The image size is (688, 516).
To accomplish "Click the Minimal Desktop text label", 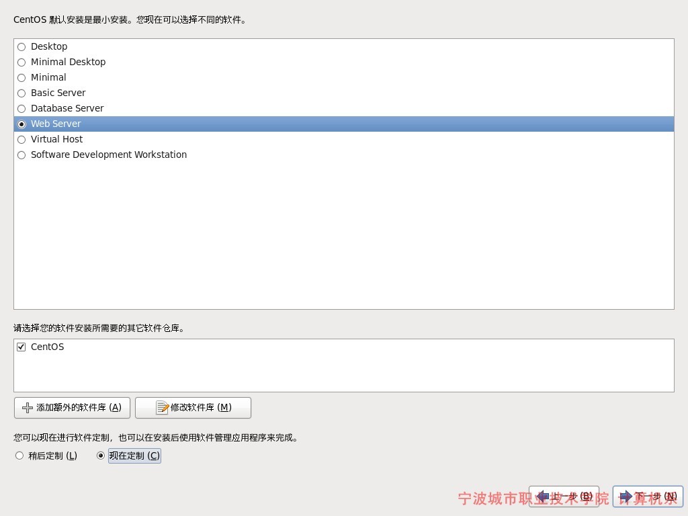I will pos(69,62).
